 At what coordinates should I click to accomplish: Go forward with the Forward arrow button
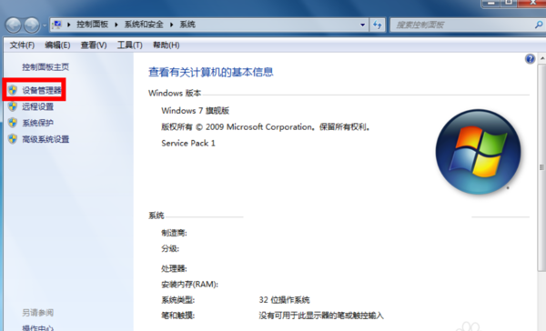coord(32,25)
